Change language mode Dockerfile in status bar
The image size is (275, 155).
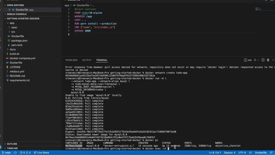click(261, 153)
